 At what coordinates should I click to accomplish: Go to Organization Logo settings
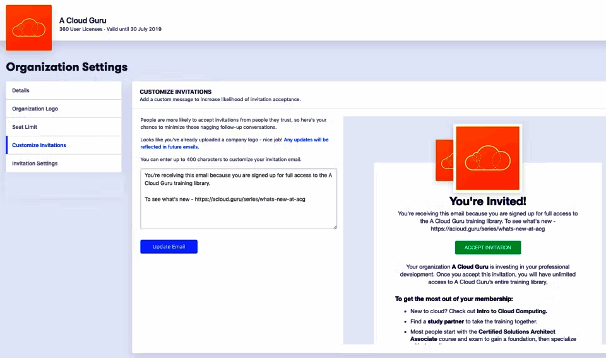(63, 109)
